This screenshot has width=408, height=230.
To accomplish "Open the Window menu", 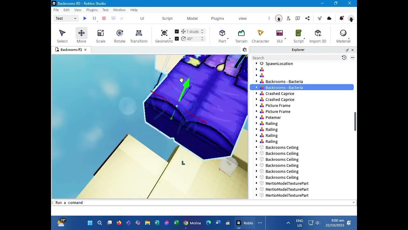I will (119, 10).
